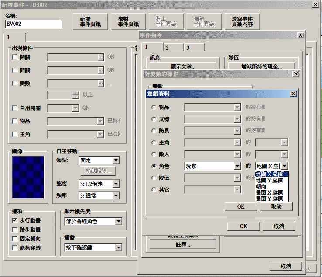322x277 pixels.
Task: Click the 名稱 field containing EV002
Action: (x=34, y=24)
